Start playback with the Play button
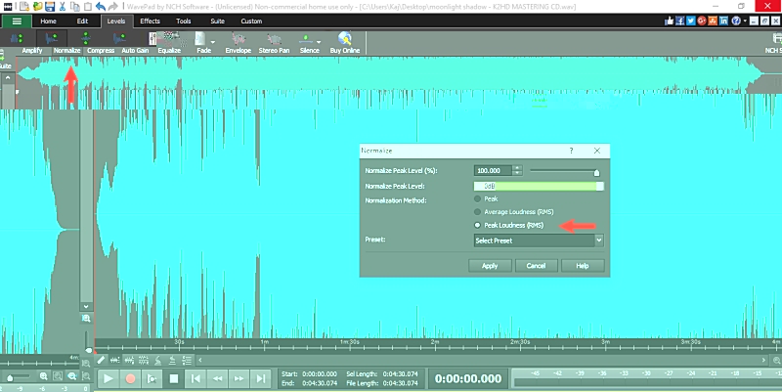This screenshot has width=782, height=392. pos(108,378)
